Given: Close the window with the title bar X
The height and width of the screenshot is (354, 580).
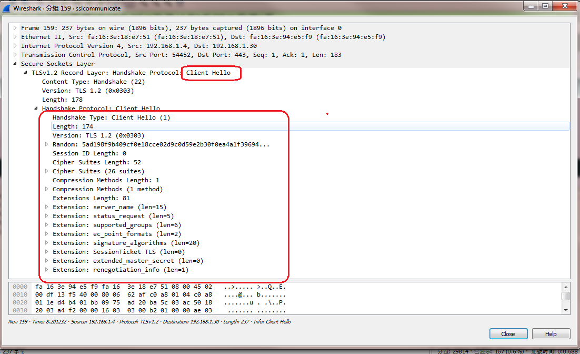Looking at the screenshot, I should (x=565, y=6).
